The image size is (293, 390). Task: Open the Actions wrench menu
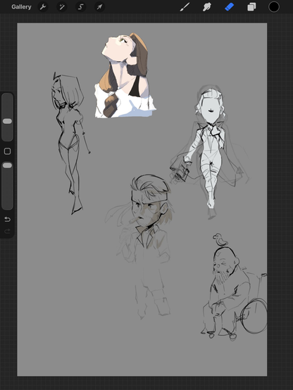43,7
